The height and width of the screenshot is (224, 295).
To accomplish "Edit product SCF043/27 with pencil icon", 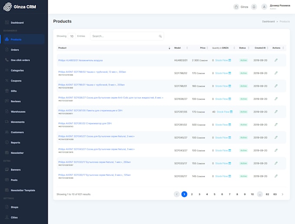I will 276,150.
